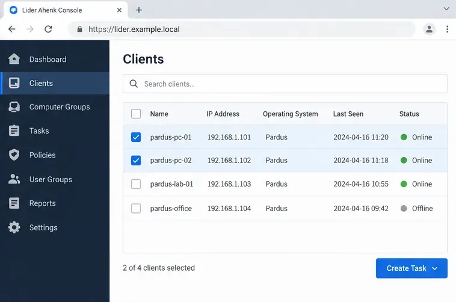The image size is (456, 302).
Task: Click the pardus-pc-01 name
Action: [x=171, y=137]
